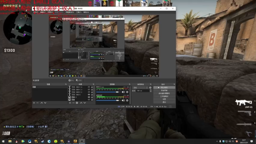256x144 pixels.
Task: Open the 编辑(E) menu
Action: click(x=43, y=12)
